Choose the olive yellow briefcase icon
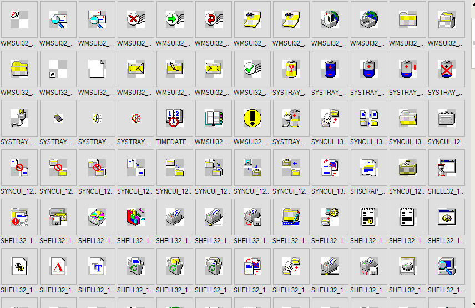This screenshot has width=475, height=308. (408, 168)
